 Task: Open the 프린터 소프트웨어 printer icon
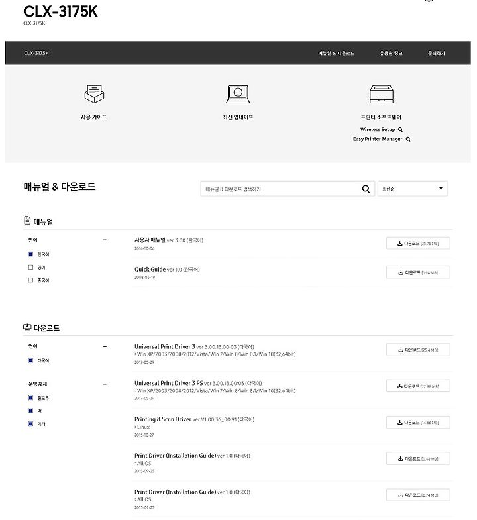[x=382, y=94]
